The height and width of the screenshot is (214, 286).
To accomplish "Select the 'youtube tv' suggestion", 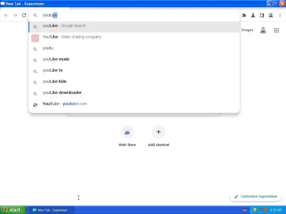I will tap(134, 71).
